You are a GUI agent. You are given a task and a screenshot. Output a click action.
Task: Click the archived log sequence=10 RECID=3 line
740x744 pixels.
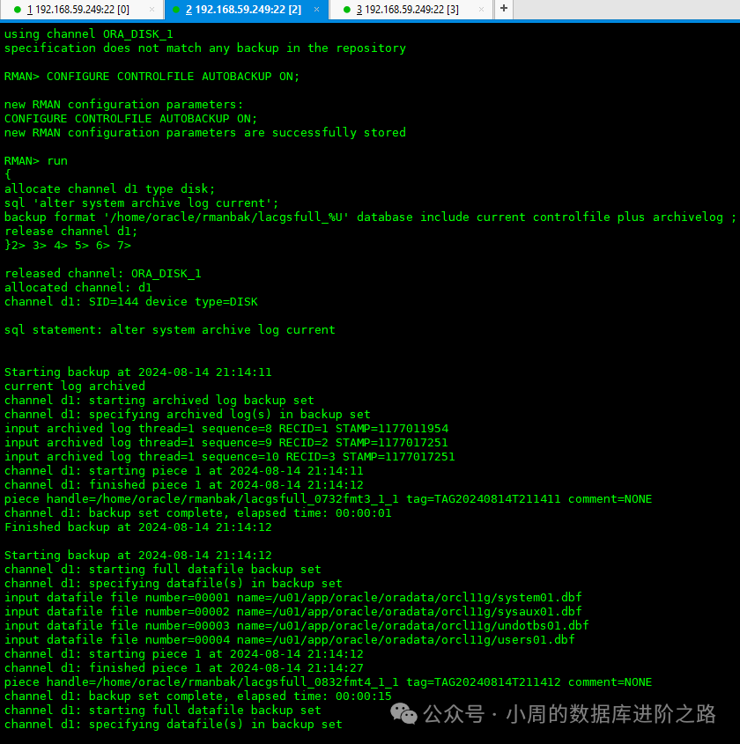(230, 457)
